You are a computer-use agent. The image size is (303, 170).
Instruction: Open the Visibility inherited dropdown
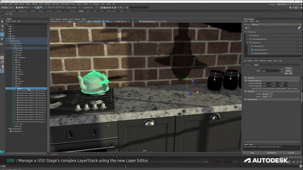click(x=267, y=94)
